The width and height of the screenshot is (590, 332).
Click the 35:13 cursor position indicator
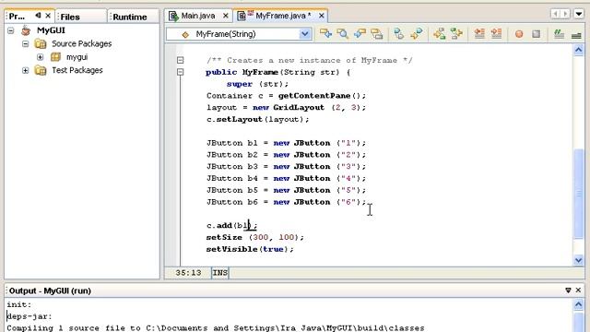(188, 273)
